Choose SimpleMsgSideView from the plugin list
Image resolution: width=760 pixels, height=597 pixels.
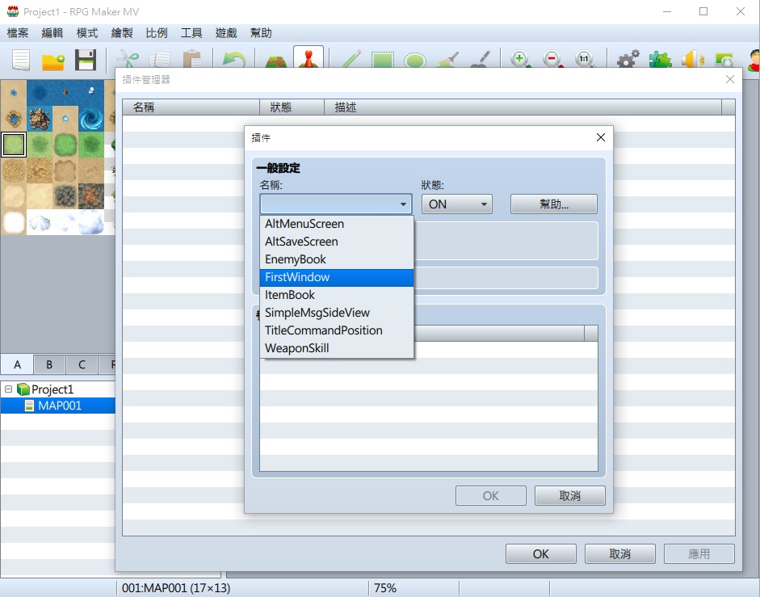point(337,313)
